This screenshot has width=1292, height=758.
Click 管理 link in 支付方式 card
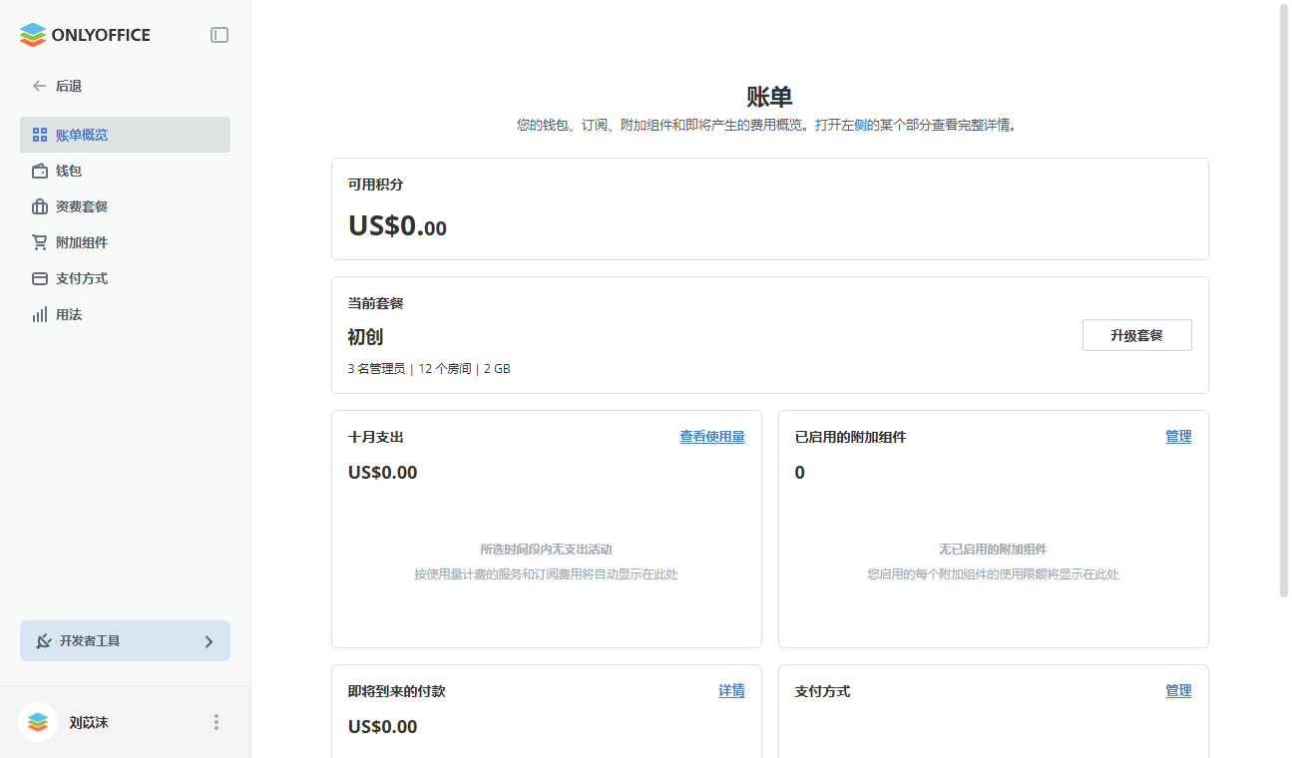click(x=1178, y=691)
